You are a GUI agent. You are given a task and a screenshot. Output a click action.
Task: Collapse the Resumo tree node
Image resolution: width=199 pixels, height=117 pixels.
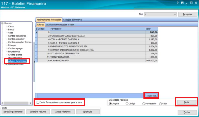click(x=2, y=23)
